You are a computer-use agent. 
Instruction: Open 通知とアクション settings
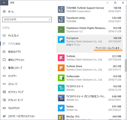point(16,60)
